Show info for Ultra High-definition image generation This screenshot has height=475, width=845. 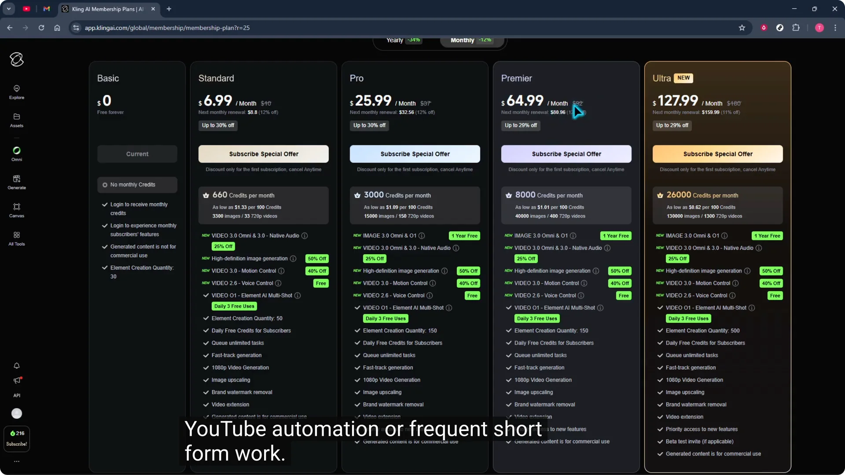pyautogui.click(x=747, y=271)
